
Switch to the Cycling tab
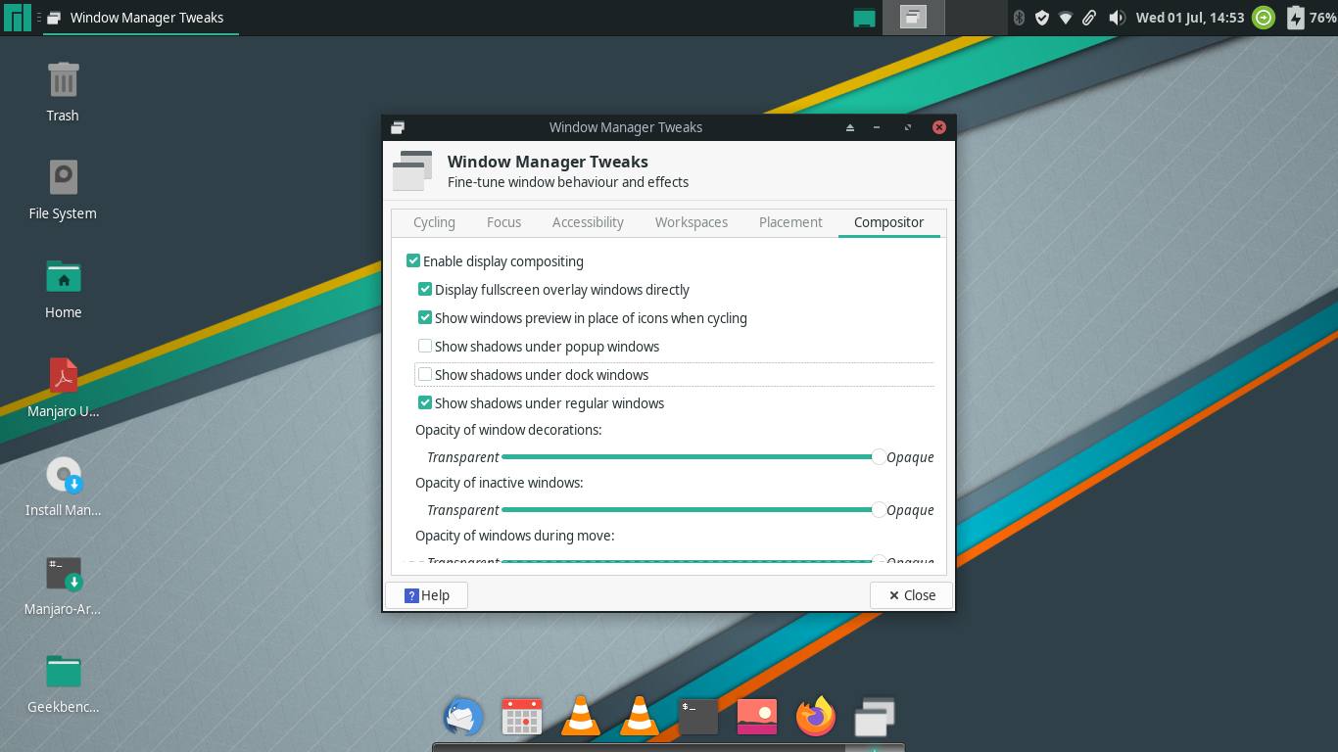[434, 222]
